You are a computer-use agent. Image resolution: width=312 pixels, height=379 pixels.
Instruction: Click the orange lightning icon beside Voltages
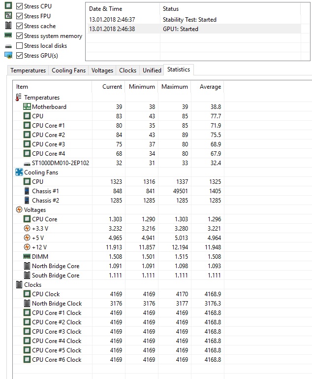(x=19, y=210)
